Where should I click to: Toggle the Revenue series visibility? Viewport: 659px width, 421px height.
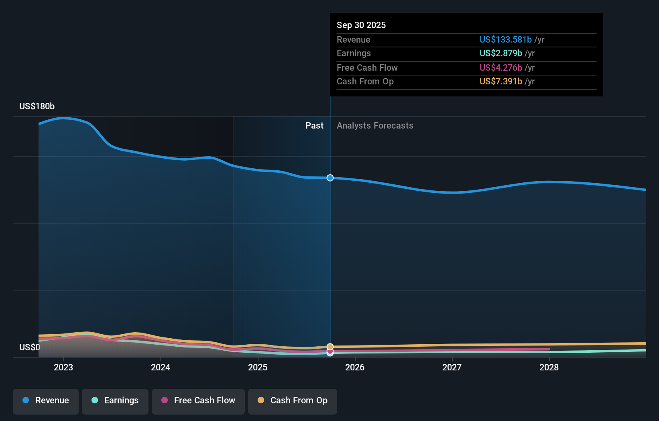click(45, 401)
